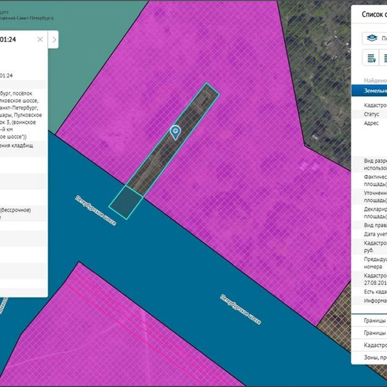Click the 'Декларир…' area label

click(375, 213)
